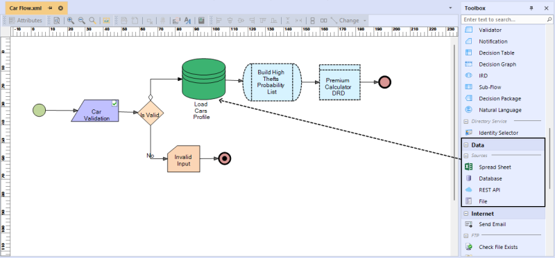Click the zoom in magnifier icon
The width and height of the screenshot is (555, 258).
(71, 21)
